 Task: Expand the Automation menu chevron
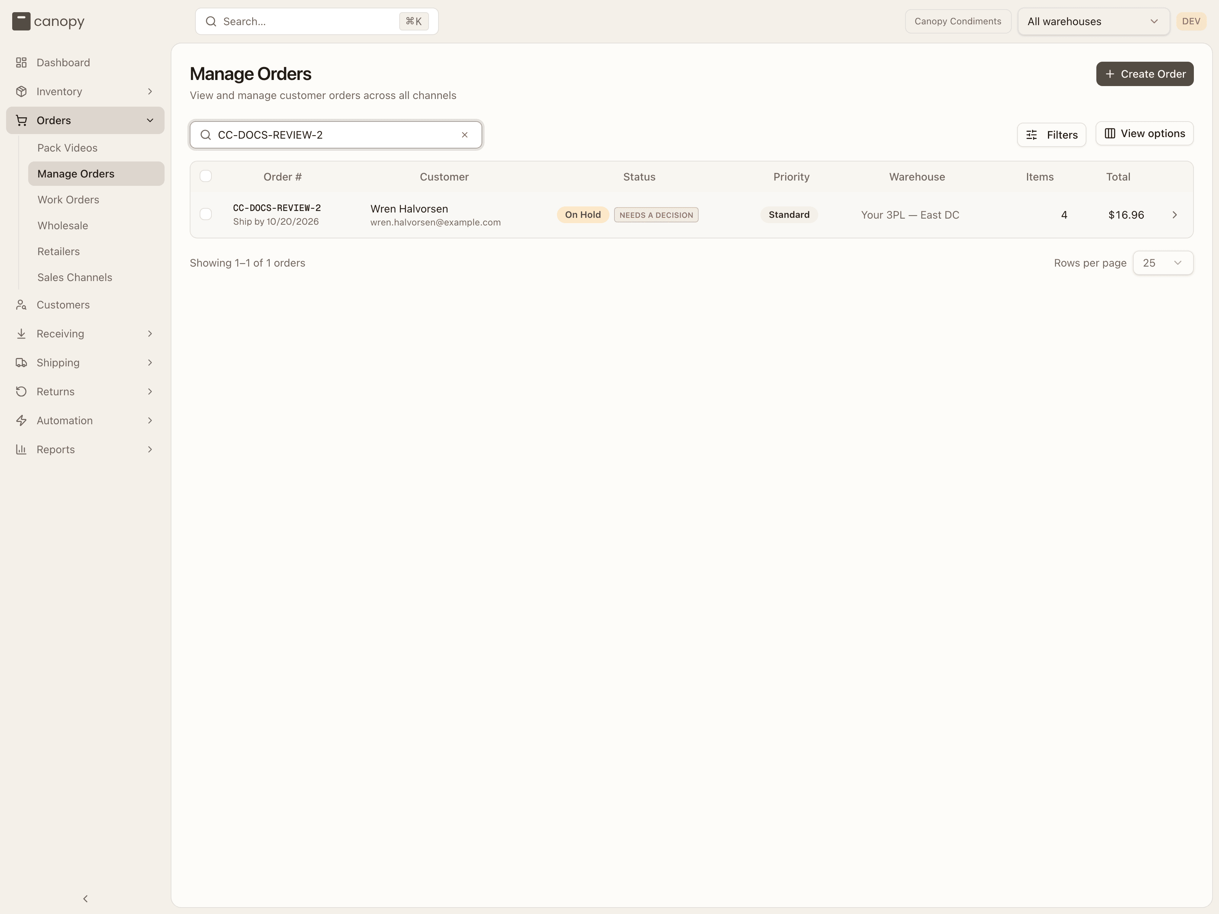click(150, 420)
